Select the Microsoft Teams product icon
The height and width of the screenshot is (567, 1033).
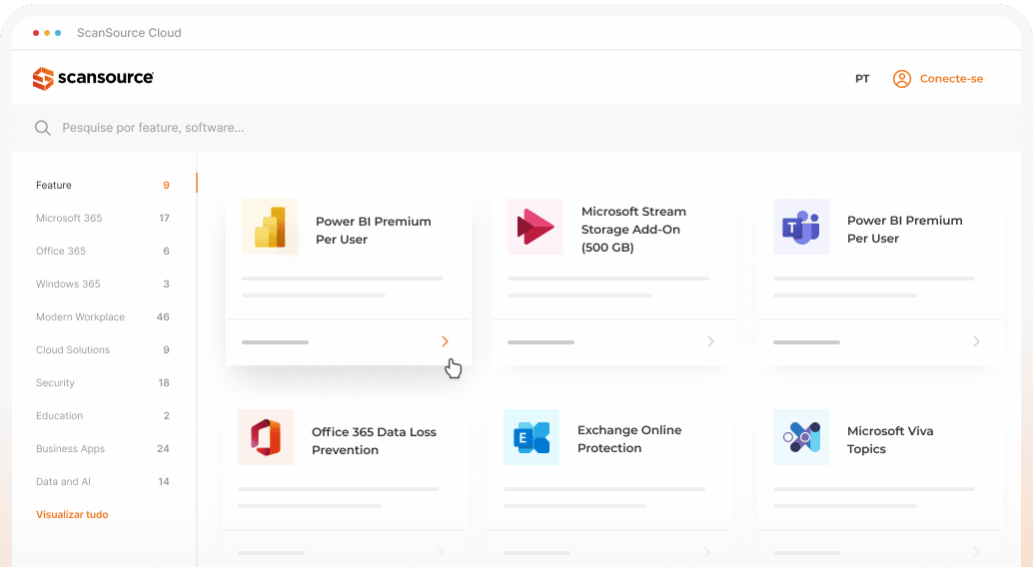[x=801, y=227]
